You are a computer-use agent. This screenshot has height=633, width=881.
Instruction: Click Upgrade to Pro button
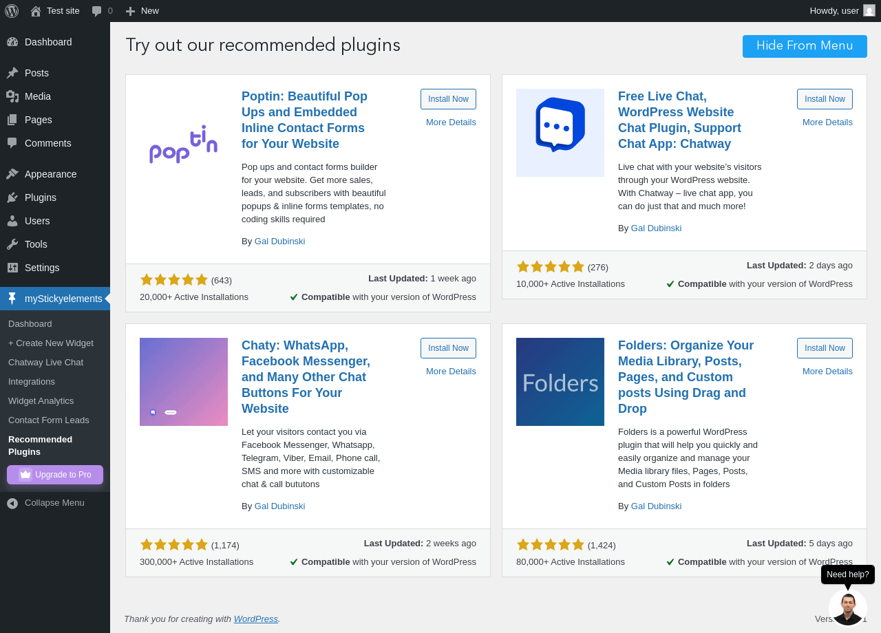[55, 475]
